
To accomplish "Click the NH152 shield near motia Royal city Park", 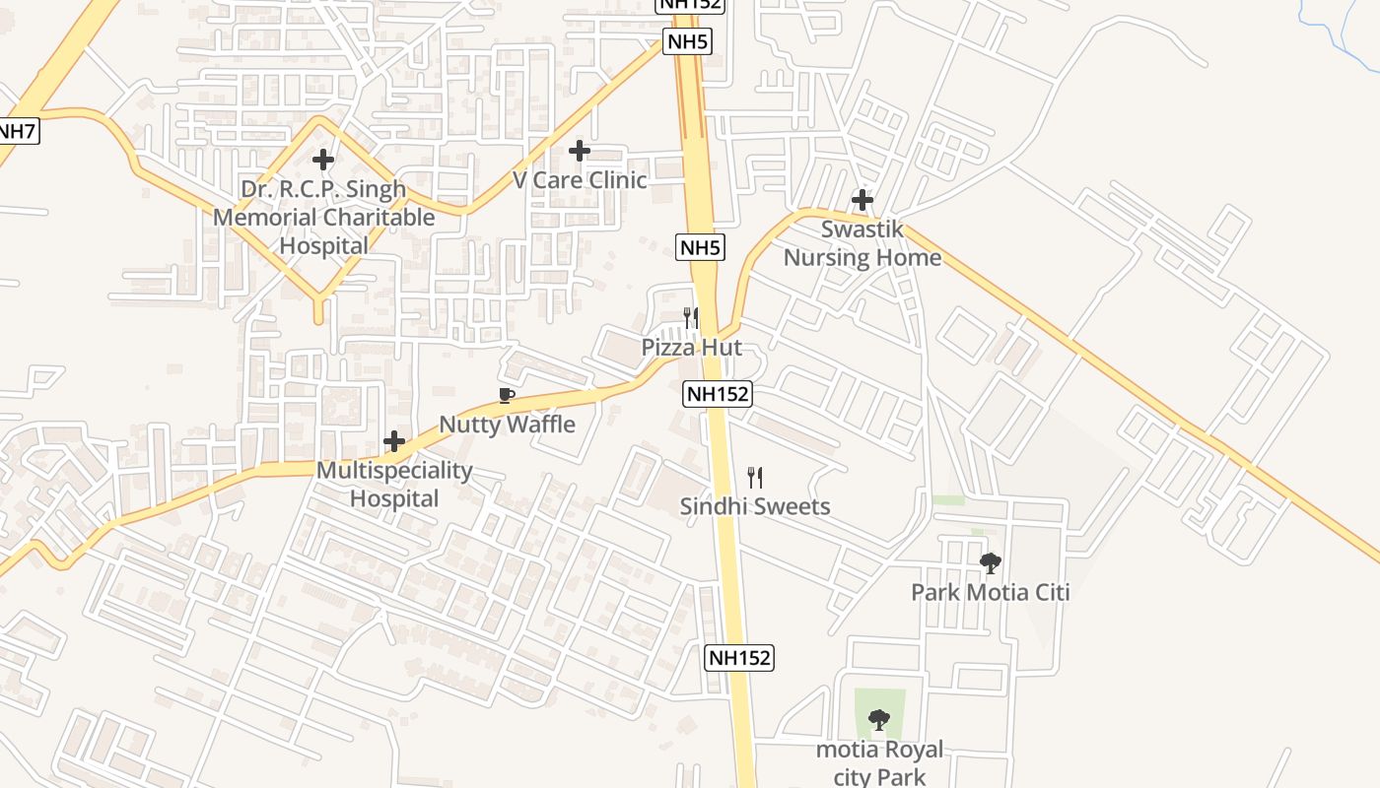I will [x=739, y=658].
